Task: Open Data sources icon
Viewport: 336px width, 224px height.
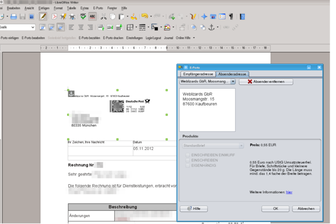Action: coord(222,16)
